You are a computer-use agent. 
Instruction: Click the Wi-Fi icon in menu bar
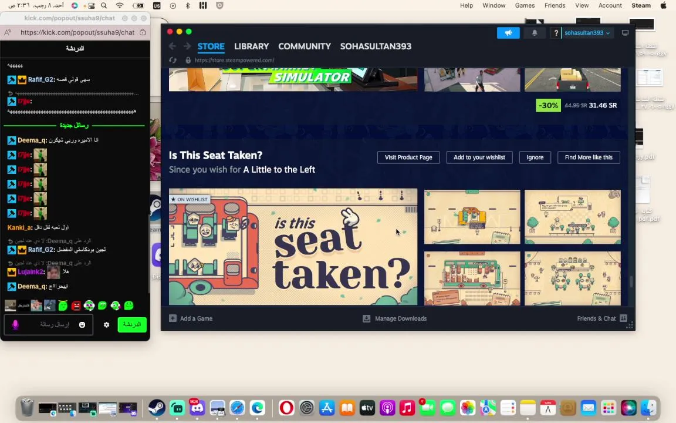(120, 6)
